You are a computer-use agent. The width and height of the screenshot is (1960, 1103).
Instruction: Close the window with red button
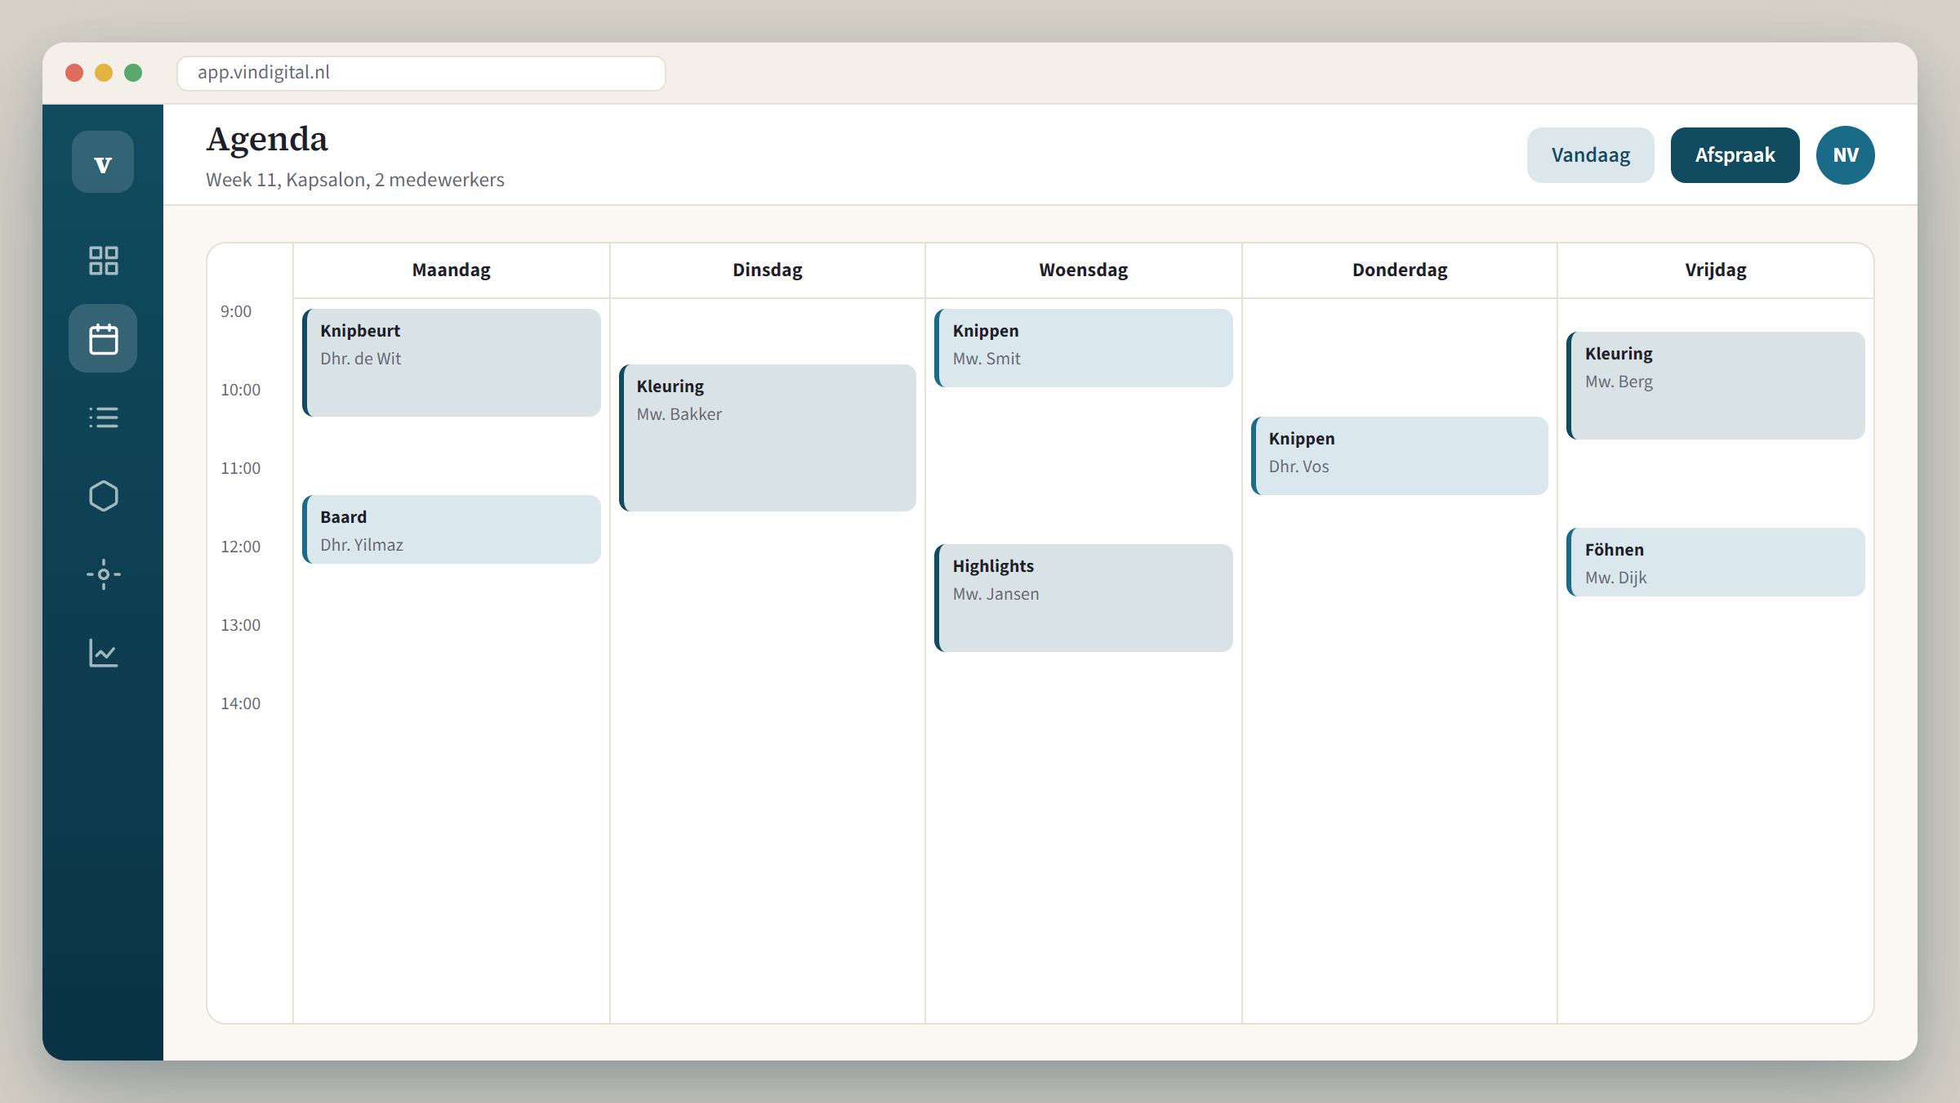(74, 73)
